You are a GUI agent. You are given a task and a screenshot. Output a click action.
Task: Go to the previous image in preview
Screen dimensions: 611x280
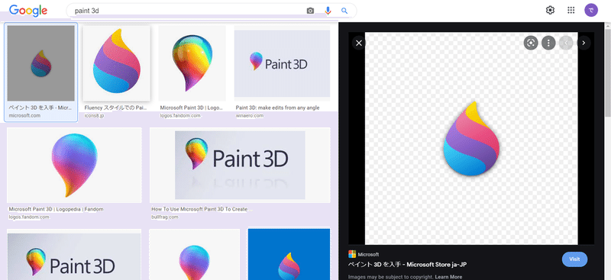click(x=566, y=43)
